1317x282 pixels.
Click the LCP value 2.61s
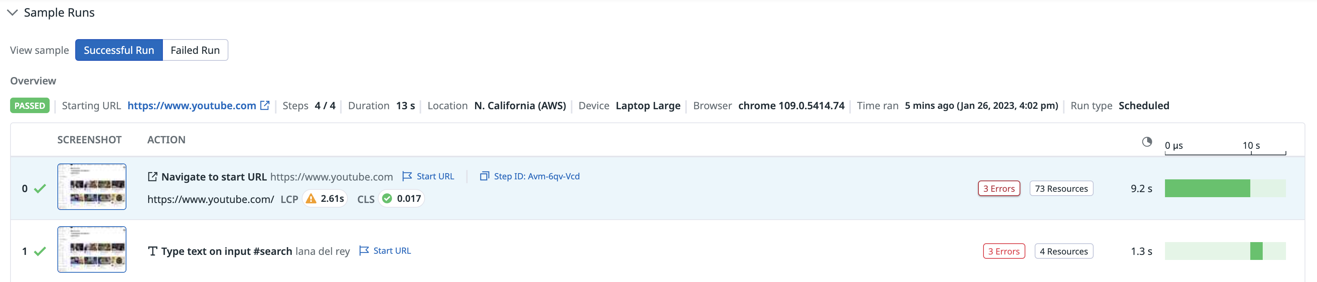coord(332,199)
